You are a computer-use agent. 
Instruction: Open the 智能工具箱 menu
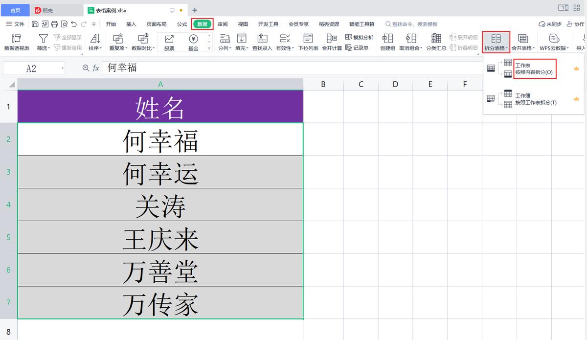point(361,23)
